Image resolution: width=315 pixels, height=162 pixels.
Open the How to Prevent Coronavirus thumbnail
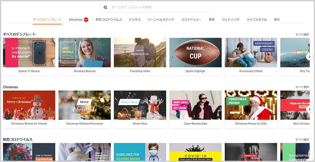click(x=29, y=152)
